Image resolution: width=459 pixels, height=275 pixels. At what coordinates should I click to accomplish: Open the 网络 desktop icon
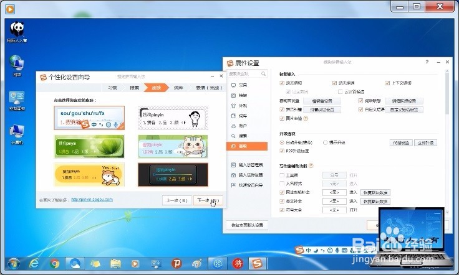(17, 67)
